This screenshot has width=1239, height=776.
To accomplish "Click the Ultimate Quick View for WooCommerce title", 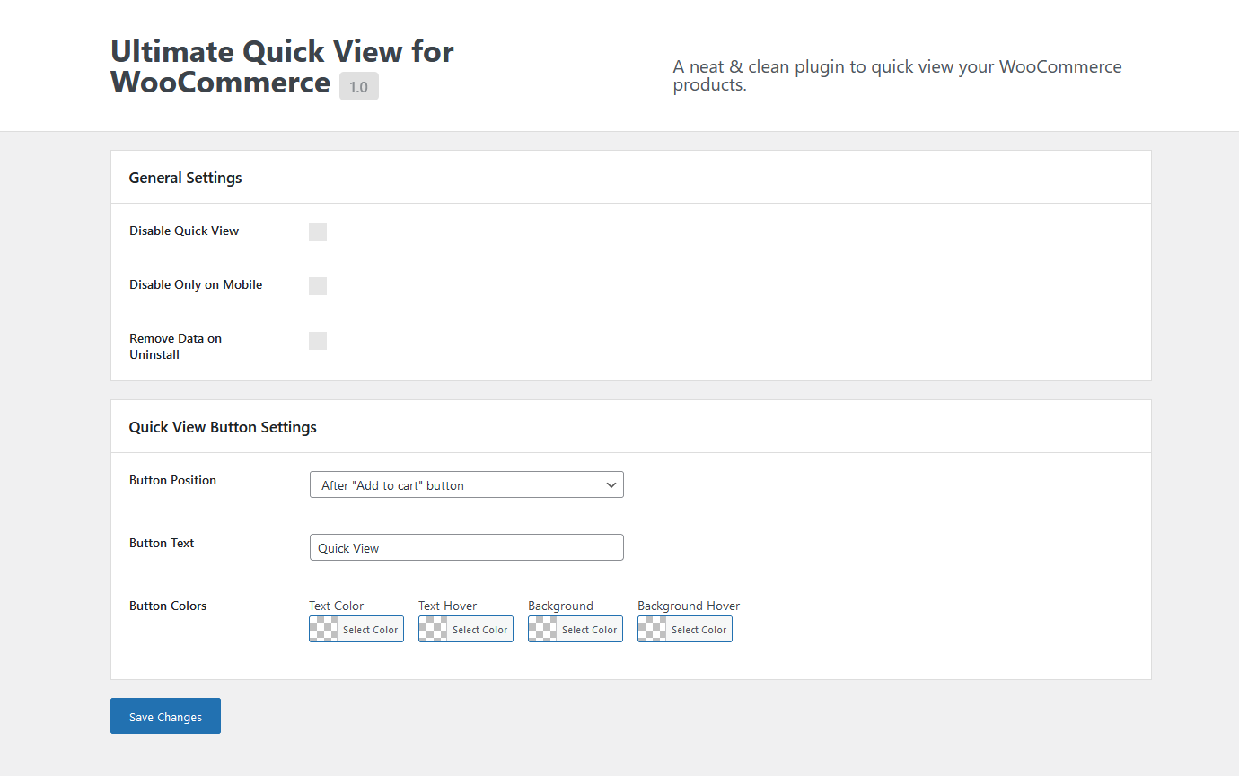I will 282,66.
